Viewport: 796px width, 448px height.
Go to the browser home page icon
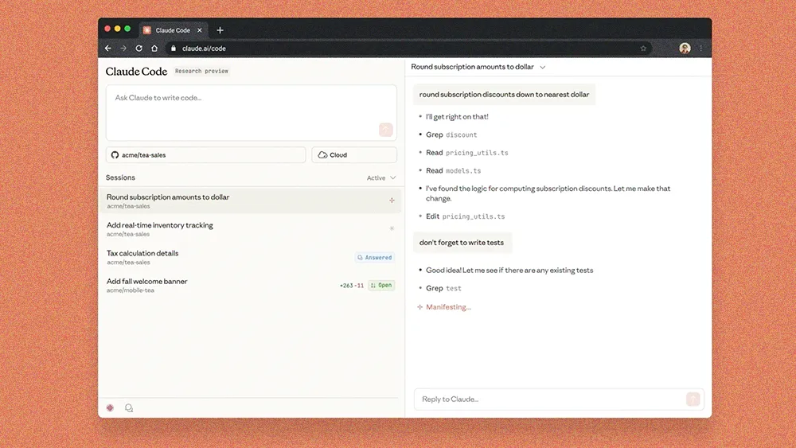tap(154, 49)
